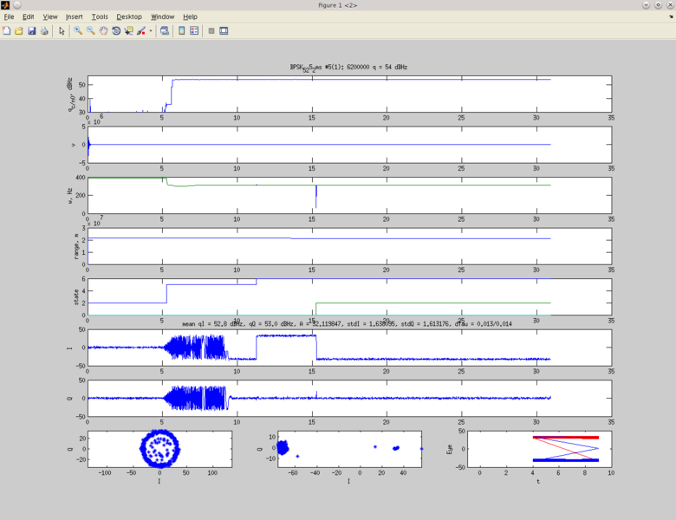Screen dimensions: 676x520
Task: Undock the figure using the corner arrow
Action: [670, 16]
